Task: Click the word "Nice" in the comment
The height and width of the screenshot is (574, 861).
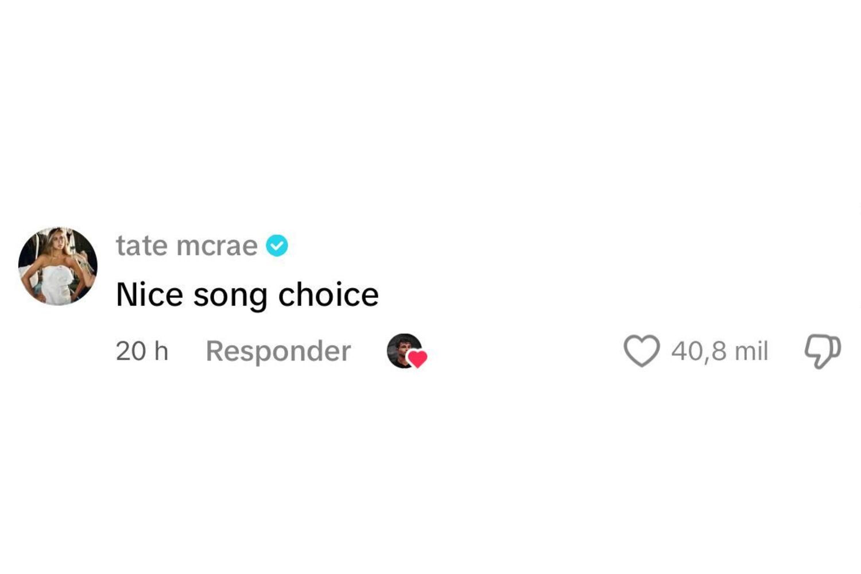Action: pyautogui.click(x=149, y=294)
